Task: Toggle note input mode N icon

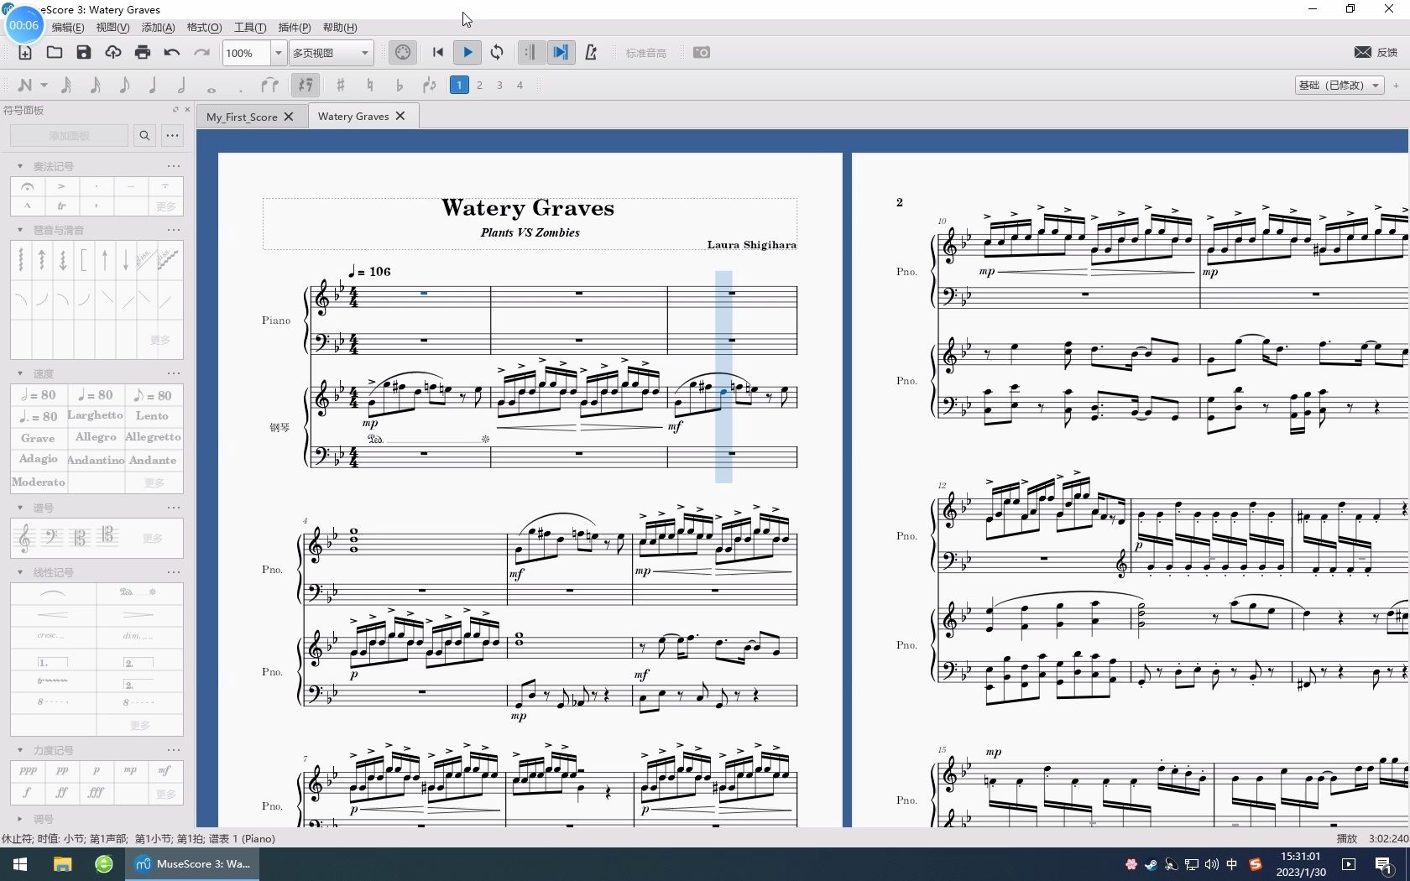Action: click(x=25, y=85)
